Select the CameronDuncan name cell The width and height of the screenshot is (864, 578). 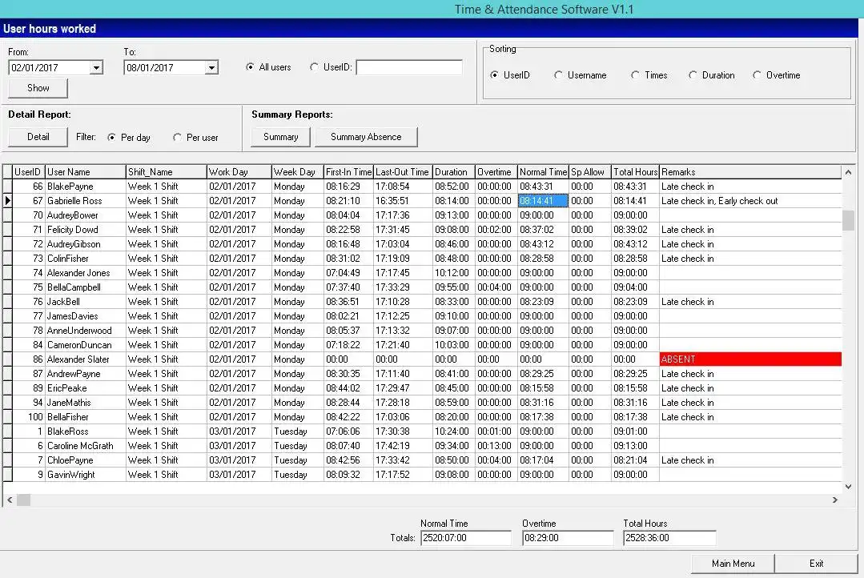[x=86, y=345]
